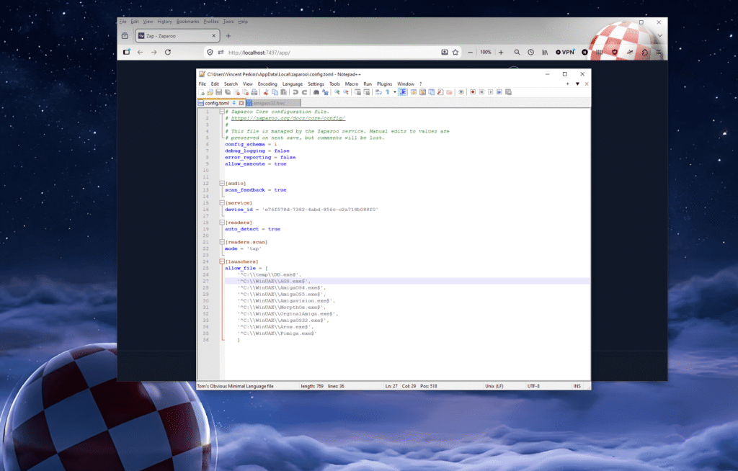Toggle file monitoring eye icon
This screenshot has width=738, height=471.
pos(461,92)
